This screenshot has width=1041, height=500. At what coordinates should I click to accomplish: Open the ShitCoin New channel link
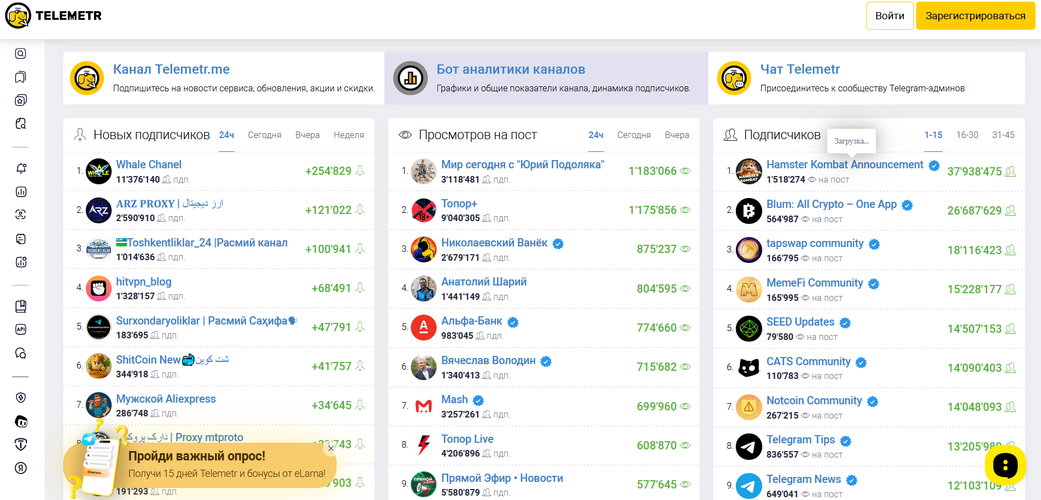(172, 360)
